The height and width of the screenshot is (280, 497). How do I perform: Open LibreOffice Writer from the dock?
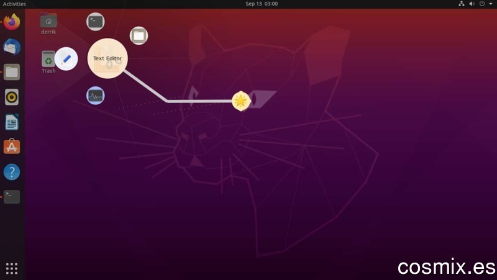tap(12, 122)
